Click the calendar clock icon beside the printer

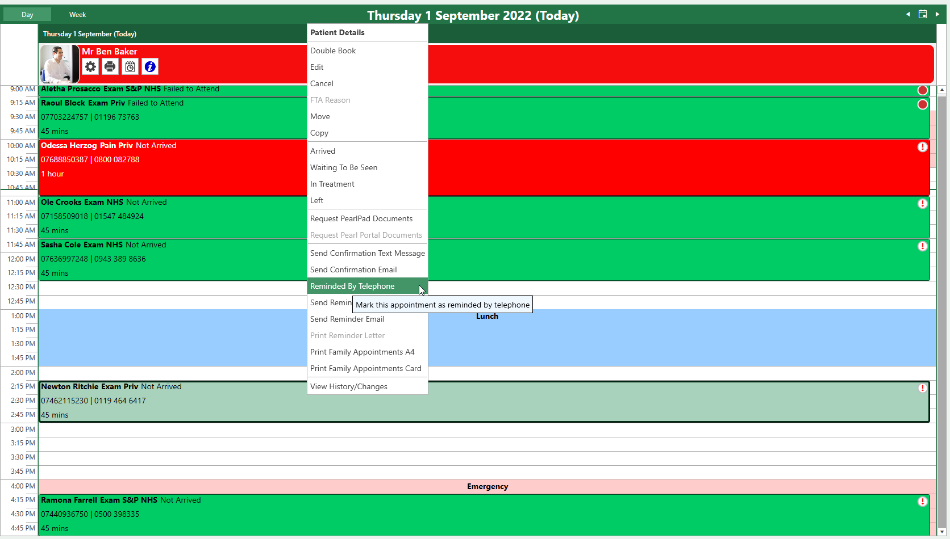(x=130, y=67)
